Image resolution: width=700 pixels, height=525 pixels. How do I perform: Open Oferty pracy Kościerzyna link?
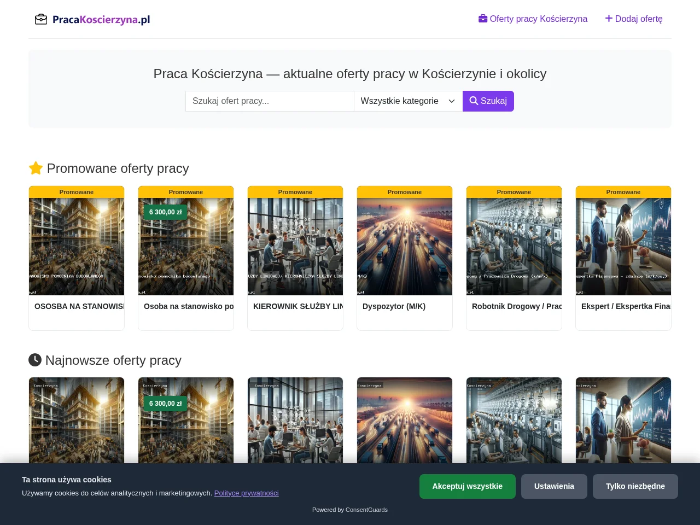pos(533,19)
